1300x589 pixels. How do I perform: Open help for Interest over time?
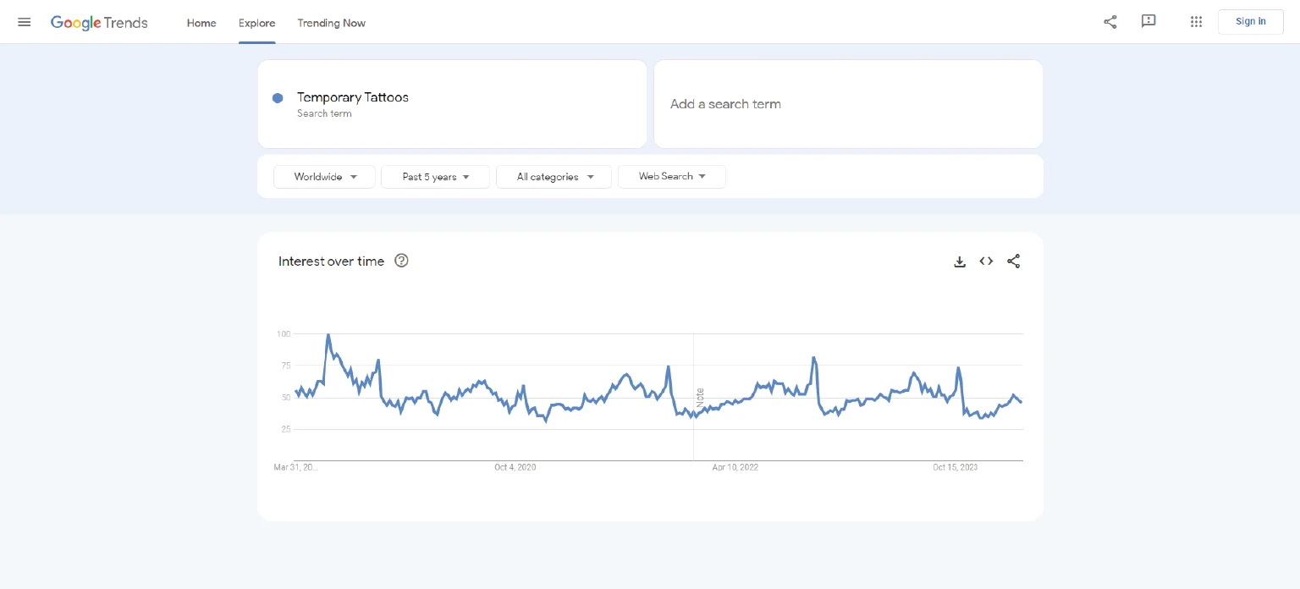401,261
